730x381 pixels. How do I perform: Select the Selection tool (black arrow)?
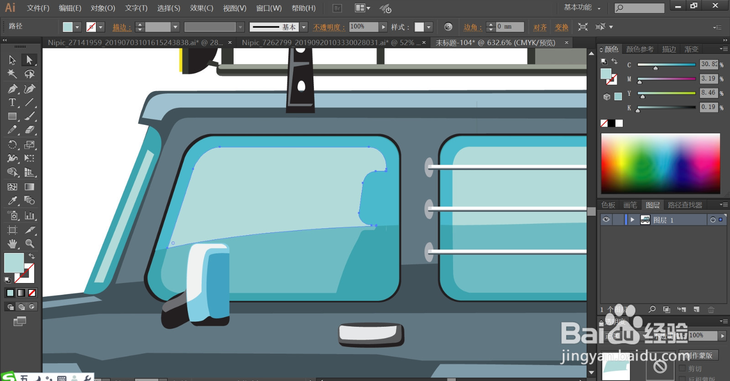[x=12, y=60]
